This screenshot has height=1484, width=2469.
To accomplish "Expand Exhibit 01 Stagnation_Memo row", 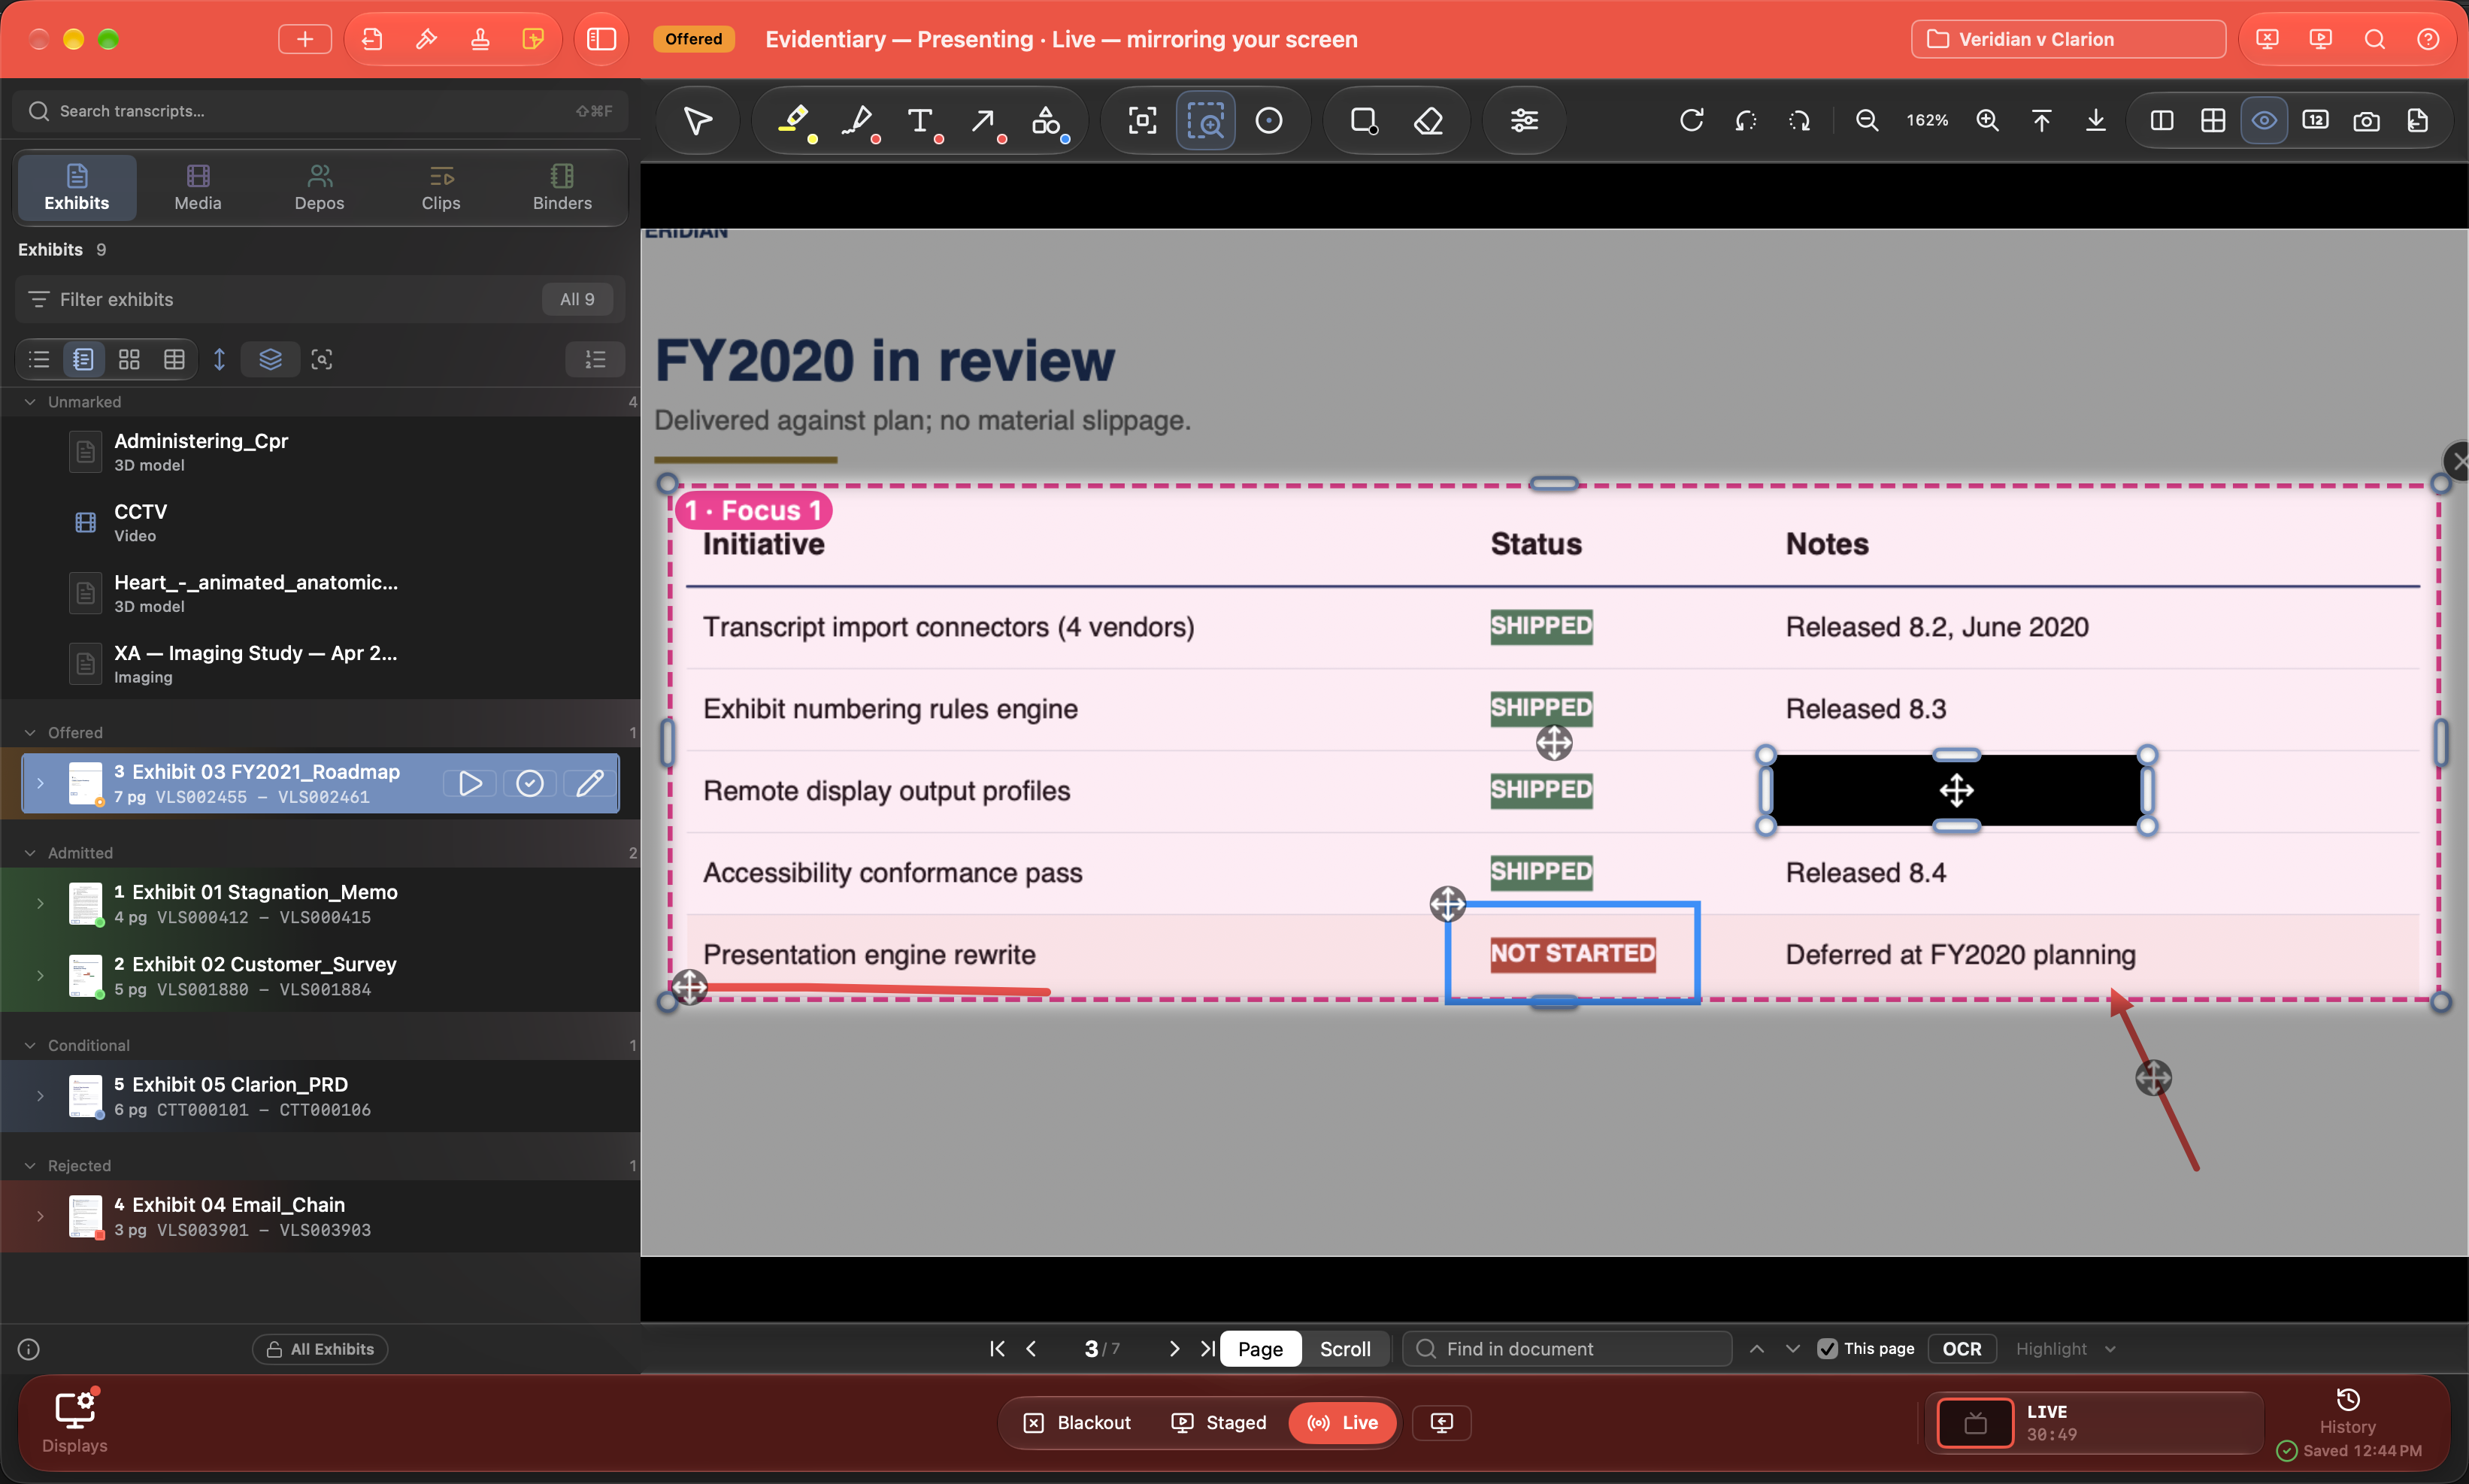I will point(40,903).
